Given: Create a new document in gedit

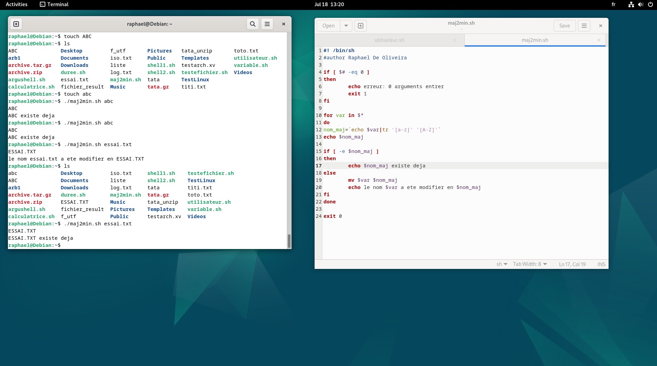Looking at the screenshot, I should click(x=361, y=26).
